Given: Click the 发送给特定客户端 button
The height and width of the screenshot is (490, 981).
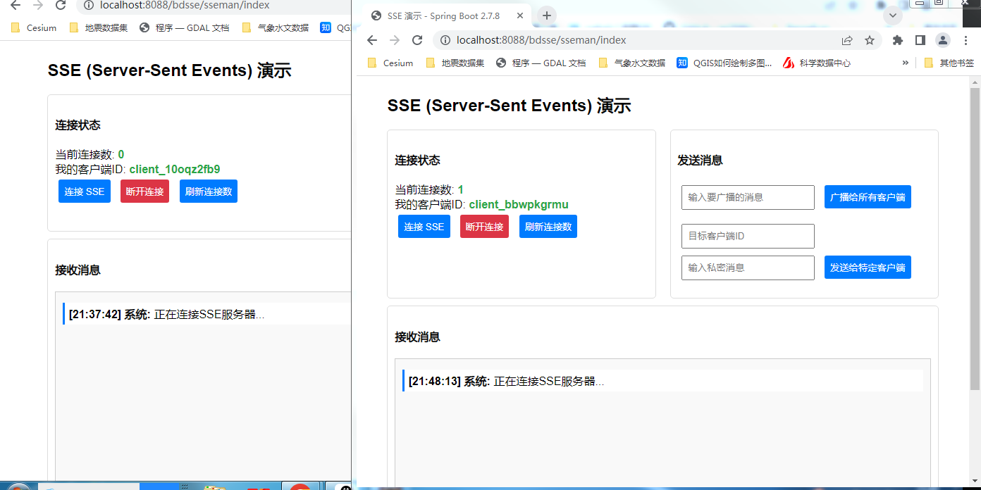Looking at the screenshot, I should click(x=868, y=268).
